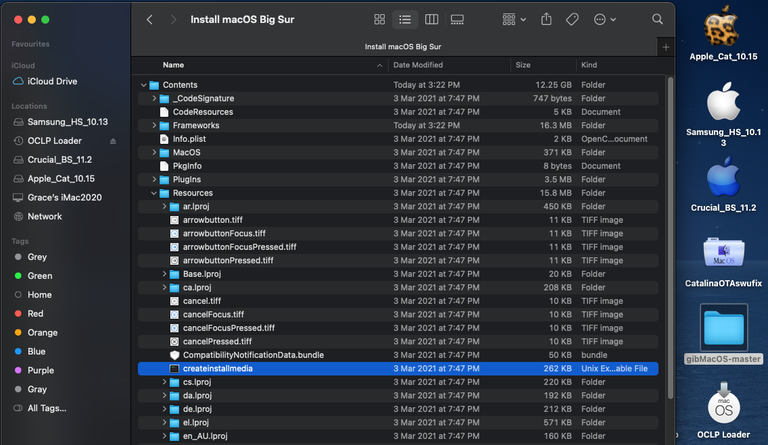Select arrowbutton.tiff file

pos(398,220)
